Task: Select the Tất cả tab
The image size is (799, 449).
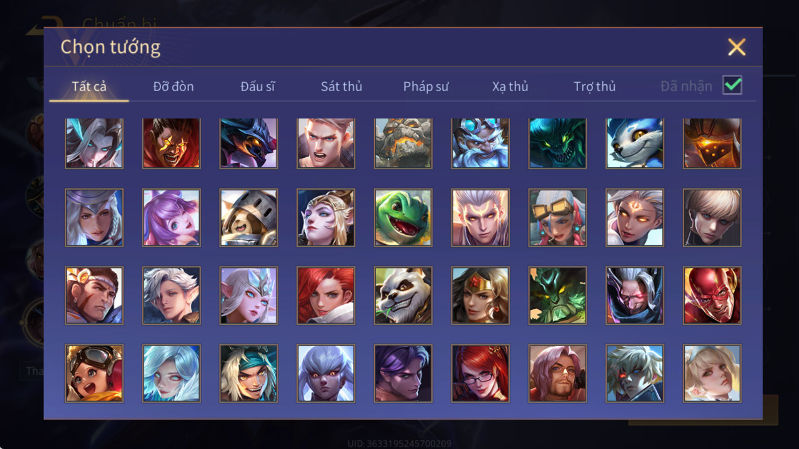Action: click(x=89, y=86)
